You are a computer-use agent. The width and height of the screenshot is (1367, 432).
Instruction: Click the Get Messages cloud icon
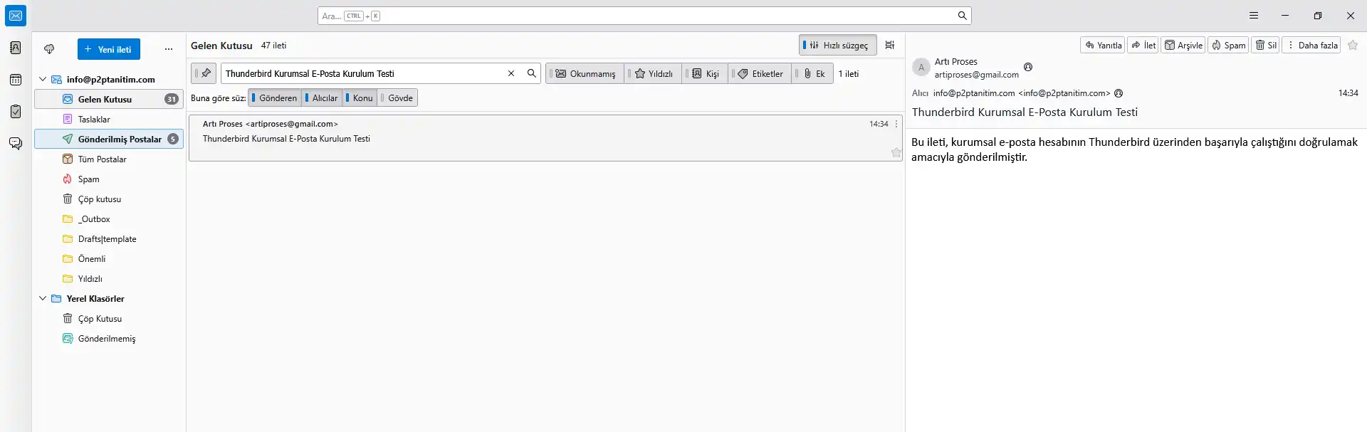click(x=49, y=49)
